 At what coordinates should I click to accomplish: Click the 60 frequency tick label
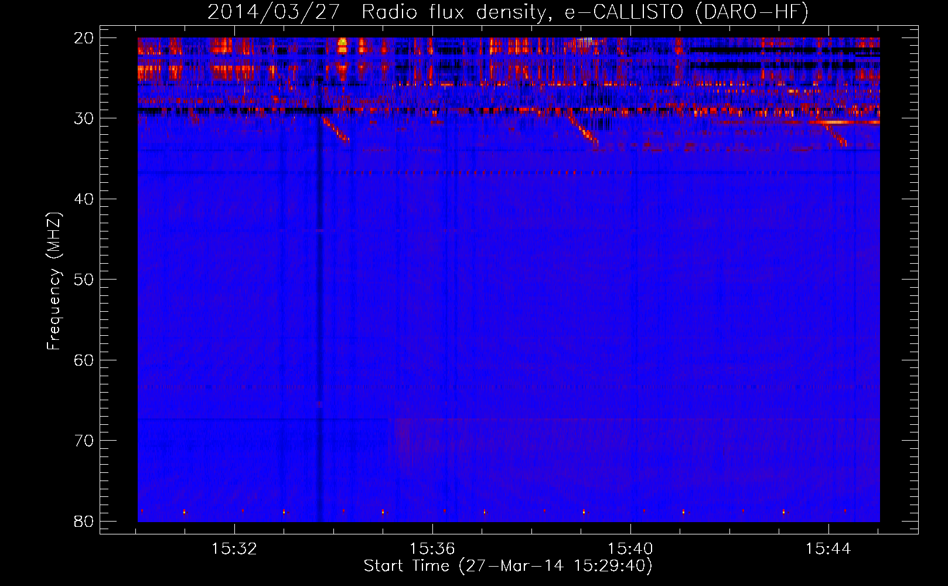pyautogui.click(x=84, y=360)
